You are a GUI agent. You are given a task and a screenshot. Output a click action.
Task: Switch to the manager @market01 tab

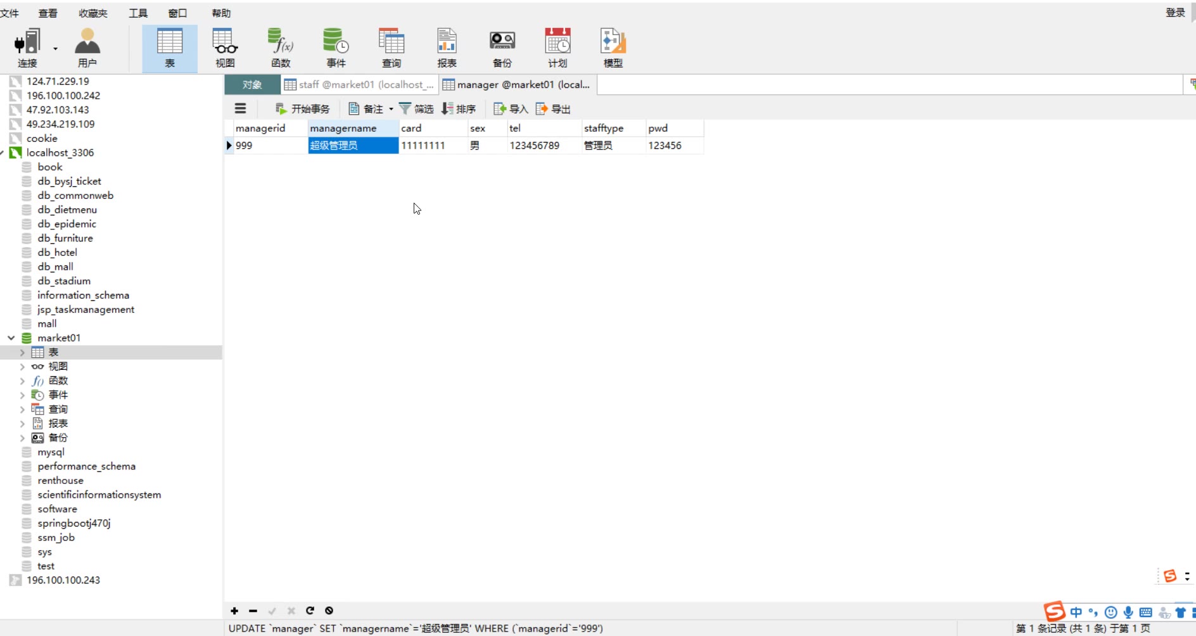pos(517,84)
